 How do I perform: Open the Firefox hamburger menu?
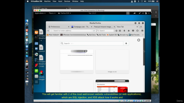(x=142, y=31)
